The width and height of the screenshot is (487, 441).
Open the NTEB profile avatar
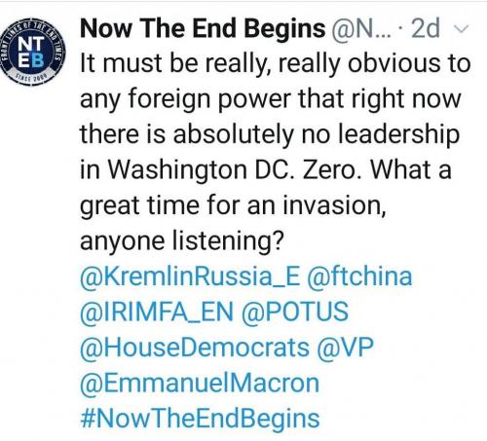pos(32,52)
